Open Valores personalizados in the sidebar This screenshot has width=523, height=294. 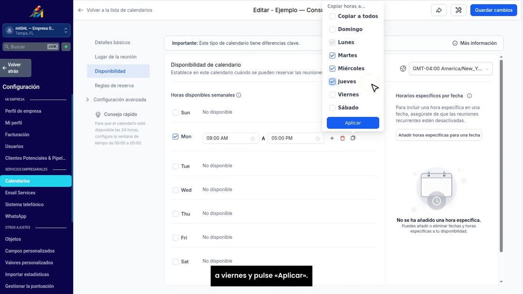(x=29, y=263)
